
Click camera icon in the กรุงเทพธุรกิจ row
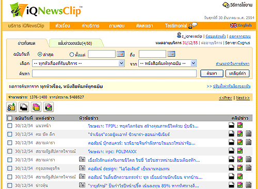coord(82,168)
